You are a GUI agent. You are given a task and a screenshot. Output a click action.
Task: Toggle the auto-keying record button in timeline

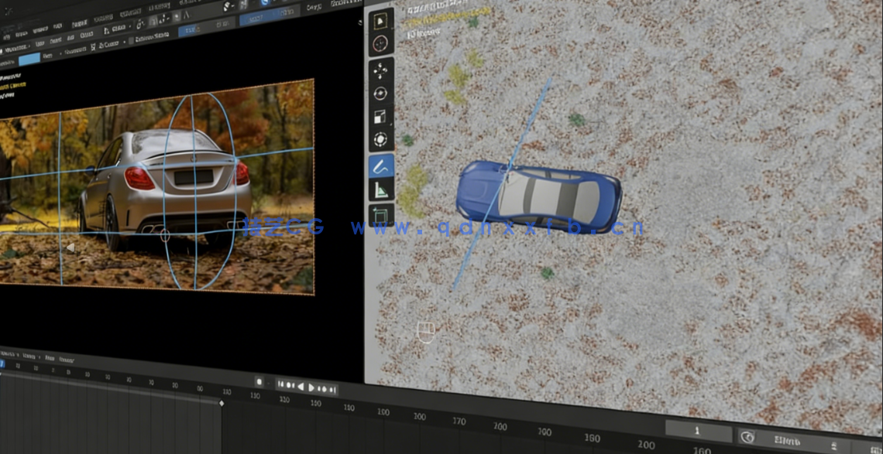pyautogui.click(x=260, y=382)
